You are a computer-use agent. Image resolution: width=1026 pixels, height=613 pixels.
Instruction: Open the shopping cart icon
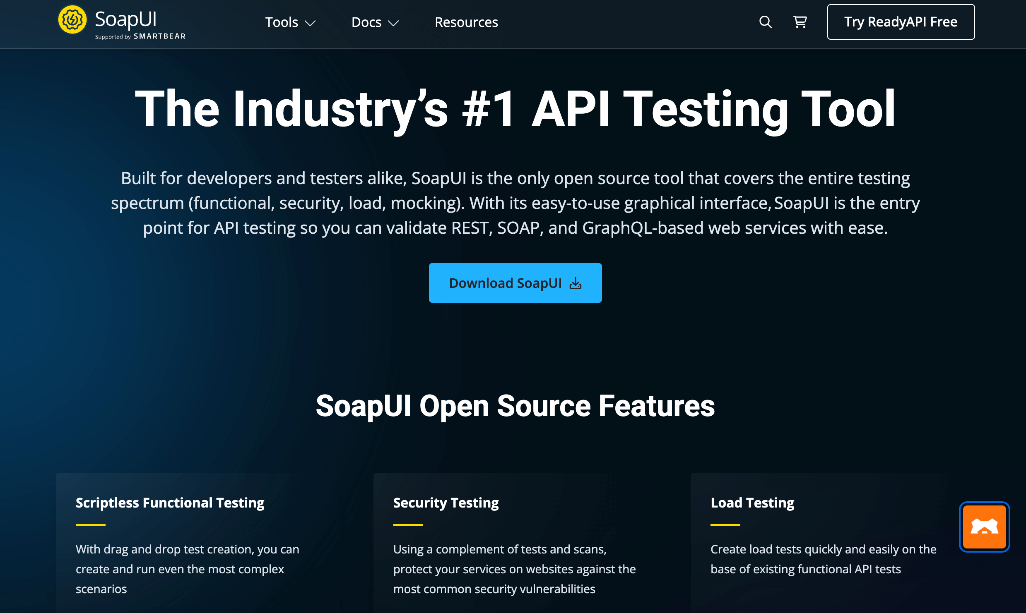pyautogui.click(x=800, y=23)
